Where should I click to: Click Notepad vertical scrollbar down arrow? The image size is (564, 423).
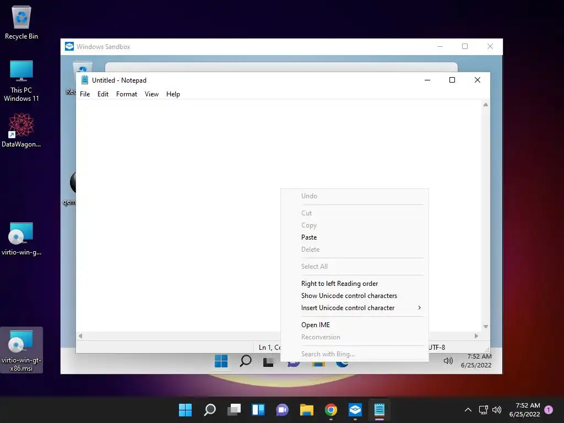(x=486, y=327)
